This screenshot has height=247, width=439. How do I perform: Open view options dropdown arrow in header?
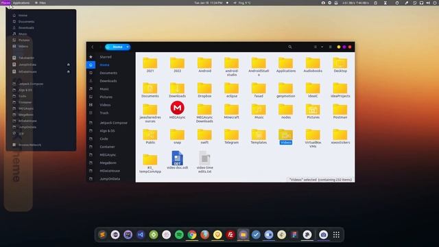click(x=322, y=47)
